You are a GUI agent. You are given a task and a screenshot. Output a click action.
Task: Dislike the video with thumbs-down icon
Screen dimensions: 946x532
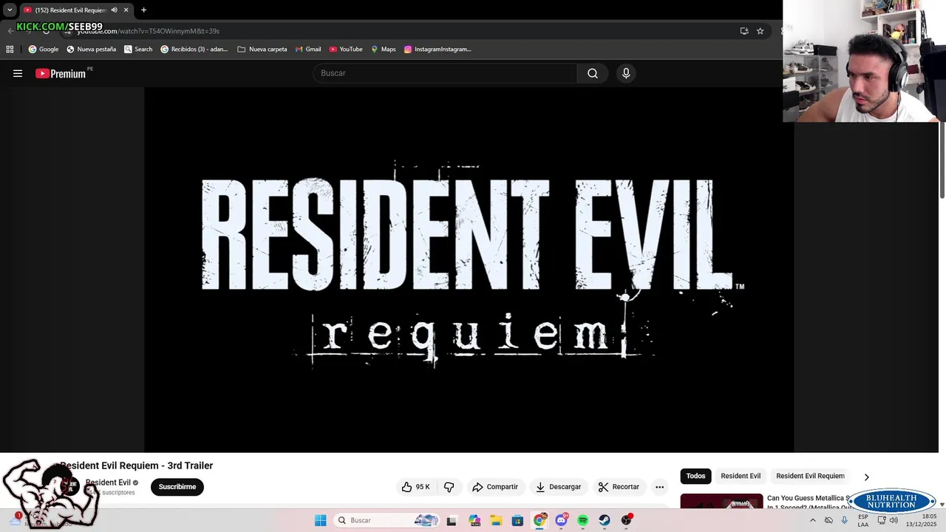449,487
